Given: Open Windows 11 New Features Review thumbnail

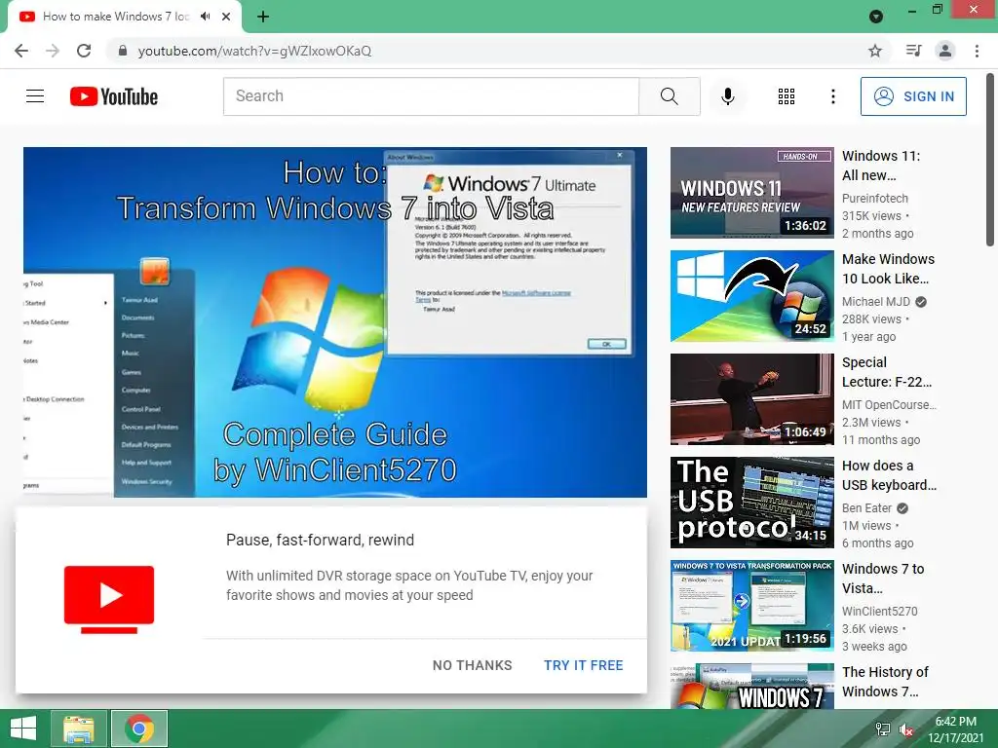Looking at the screenshot, I should [x=751, y=193].
